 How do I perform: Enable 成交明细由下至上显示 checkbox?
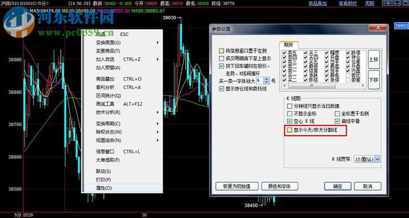click(222, 58)
